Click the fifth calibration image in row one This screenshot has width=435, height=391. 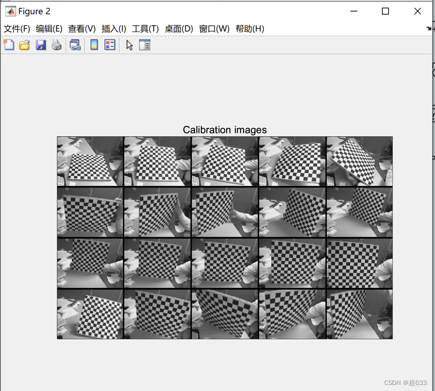point(359,161)
